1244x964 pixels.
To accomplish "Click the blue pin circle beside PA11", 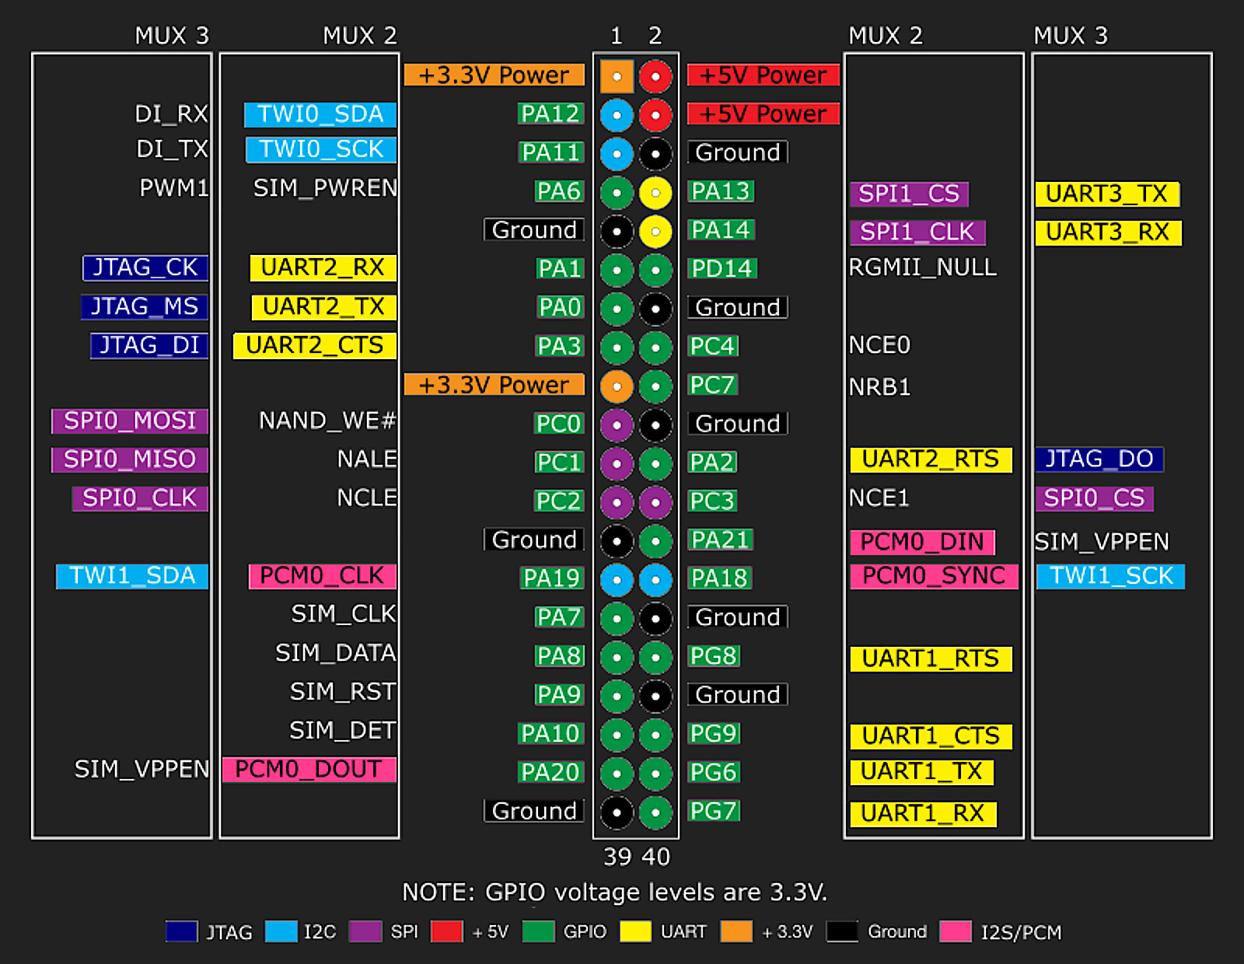I will [x=617, y=154].
